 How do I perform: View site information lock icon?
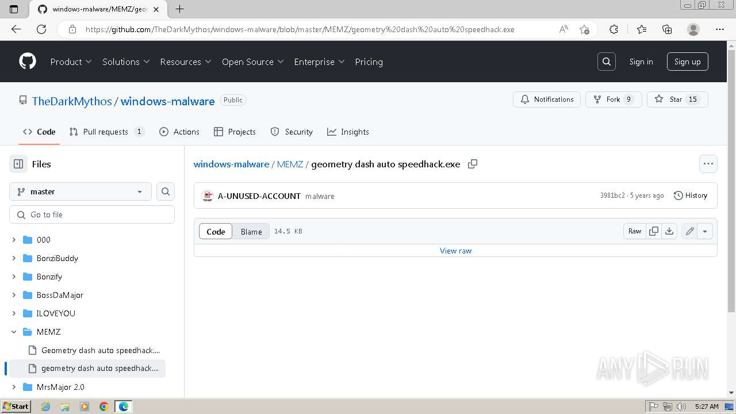click(x=72, y=29)
